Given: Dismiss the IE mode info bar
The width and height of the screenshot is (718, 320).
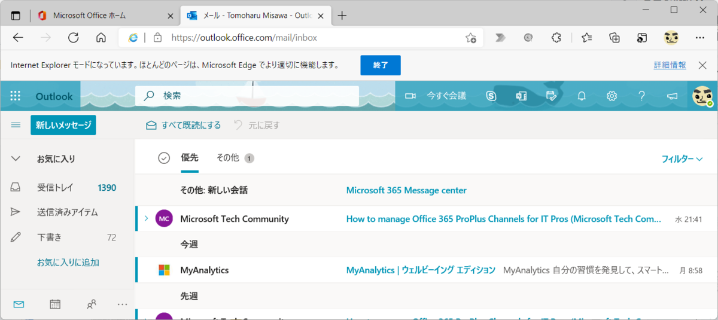Looking at the screenshot, I should pyautogui.click(x=703, y=65).
